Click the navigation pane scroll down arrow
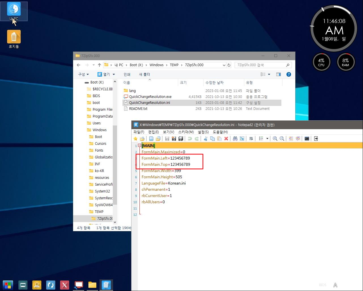The width and height of the screenshot is (363, 291). [115, 222]
